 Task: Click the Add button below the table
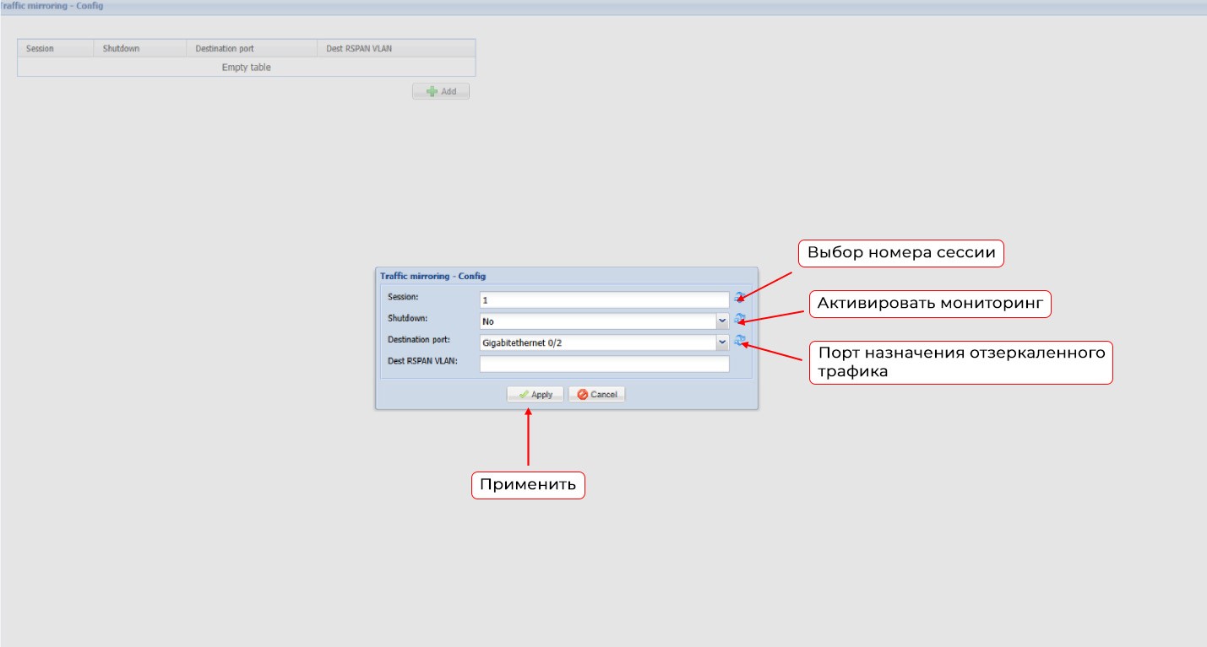click(441, 91)
